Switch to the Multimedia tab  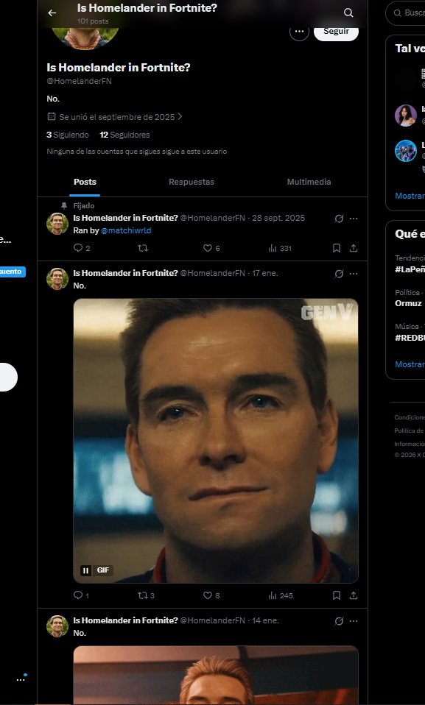pos(309,182)
